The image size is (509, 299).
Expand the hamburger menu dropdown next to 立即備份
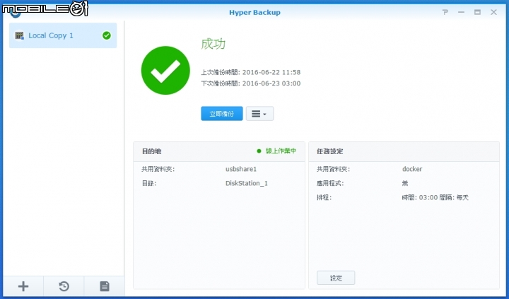[x=259, y=114]
